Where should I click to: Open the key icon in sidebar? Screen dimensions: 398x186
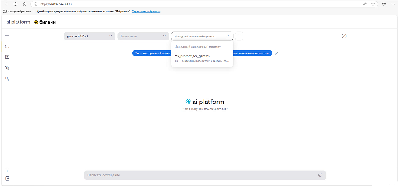coord(7,79)
